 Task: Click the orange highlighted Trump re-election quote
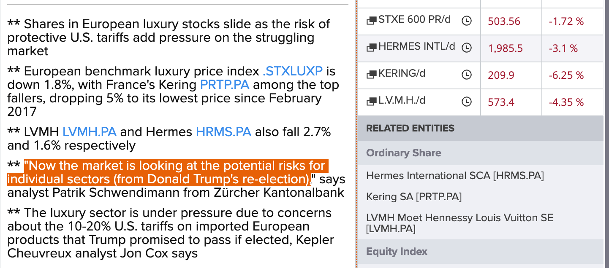click(x=167, y=172)
